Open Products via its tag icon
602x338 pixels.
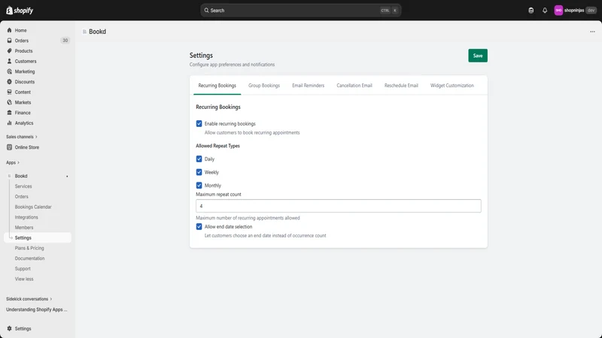tap(9, 51)
